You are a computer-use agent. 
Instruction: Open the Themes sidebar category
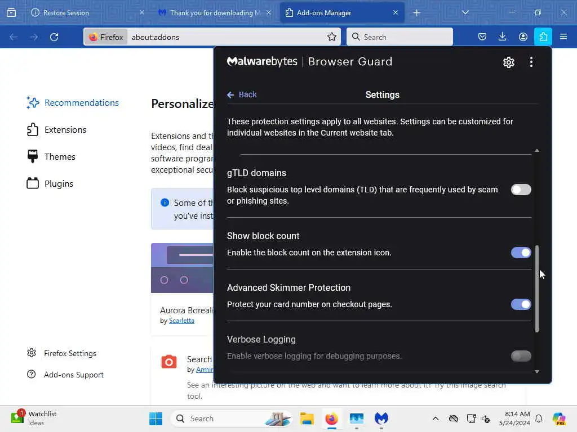click(x=51, y=157)
